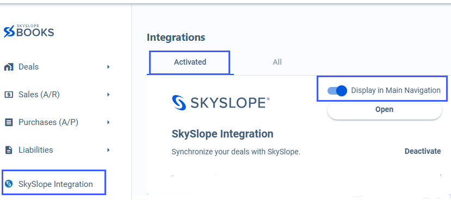Screen dimensions: 451x200
Task: Click the SkySlope Integration card title
Action: (223, 134)
